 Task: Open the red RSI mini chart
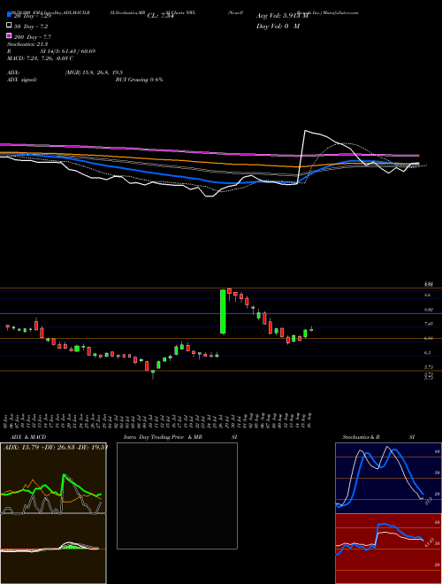tap(388, 549)
